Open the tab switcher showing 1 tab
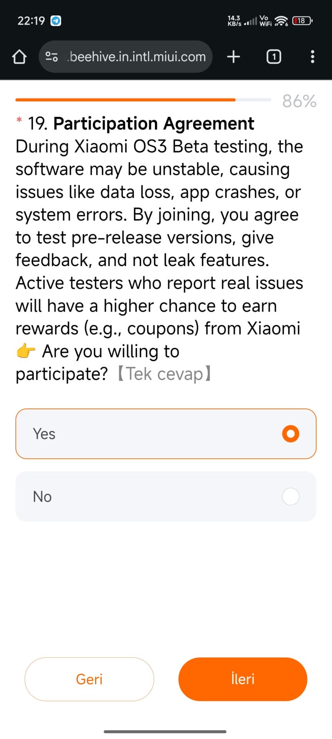The width and height of the screenshot is (332, 739). pos(274,57)
